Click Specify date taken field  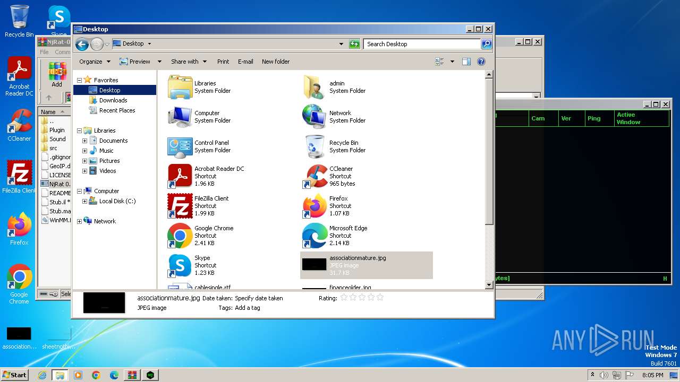[259, 298]
